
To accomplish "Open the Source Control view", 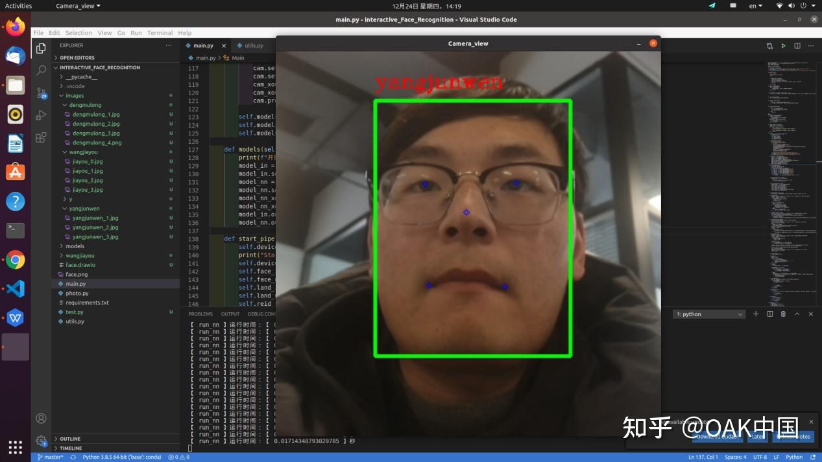I will [41, 93].
